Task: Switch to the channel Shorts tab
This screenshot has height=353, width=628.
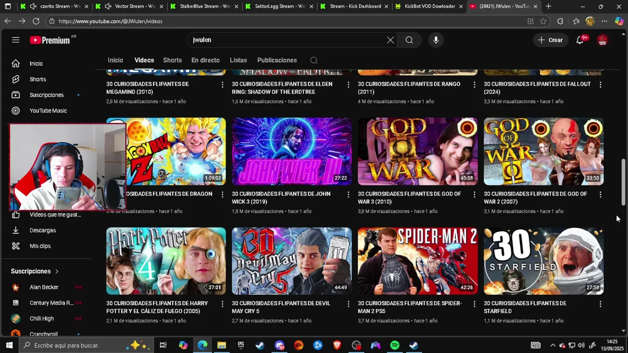Action: coord(172,60)
